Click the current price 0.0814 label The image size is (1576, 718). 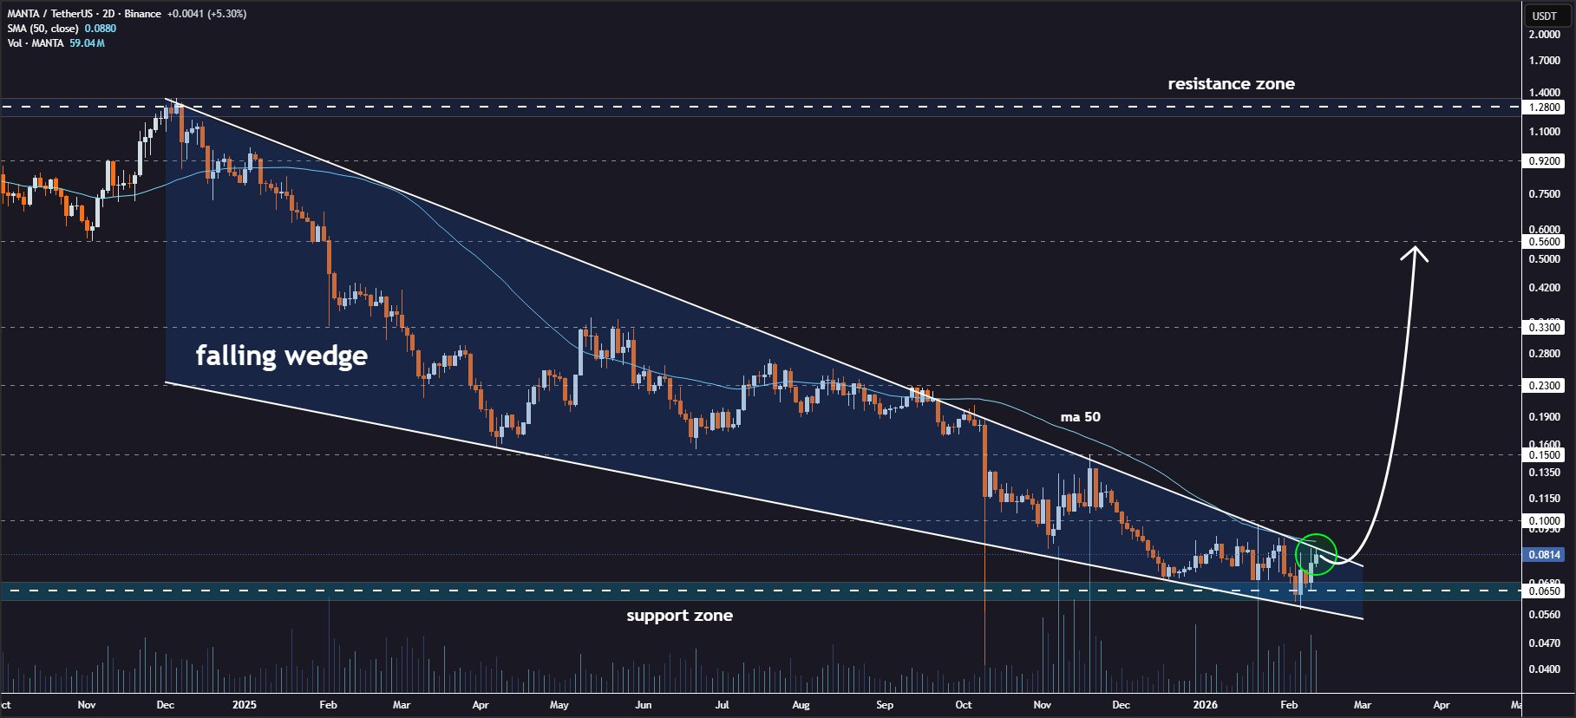click(1544, 554)
